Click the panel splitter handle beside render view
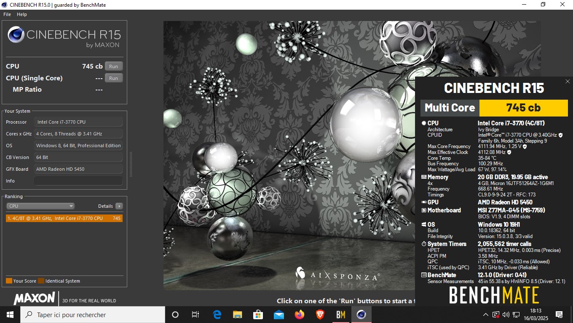The width and height of the screenshot is (573, 323). [x=131, y=164]
